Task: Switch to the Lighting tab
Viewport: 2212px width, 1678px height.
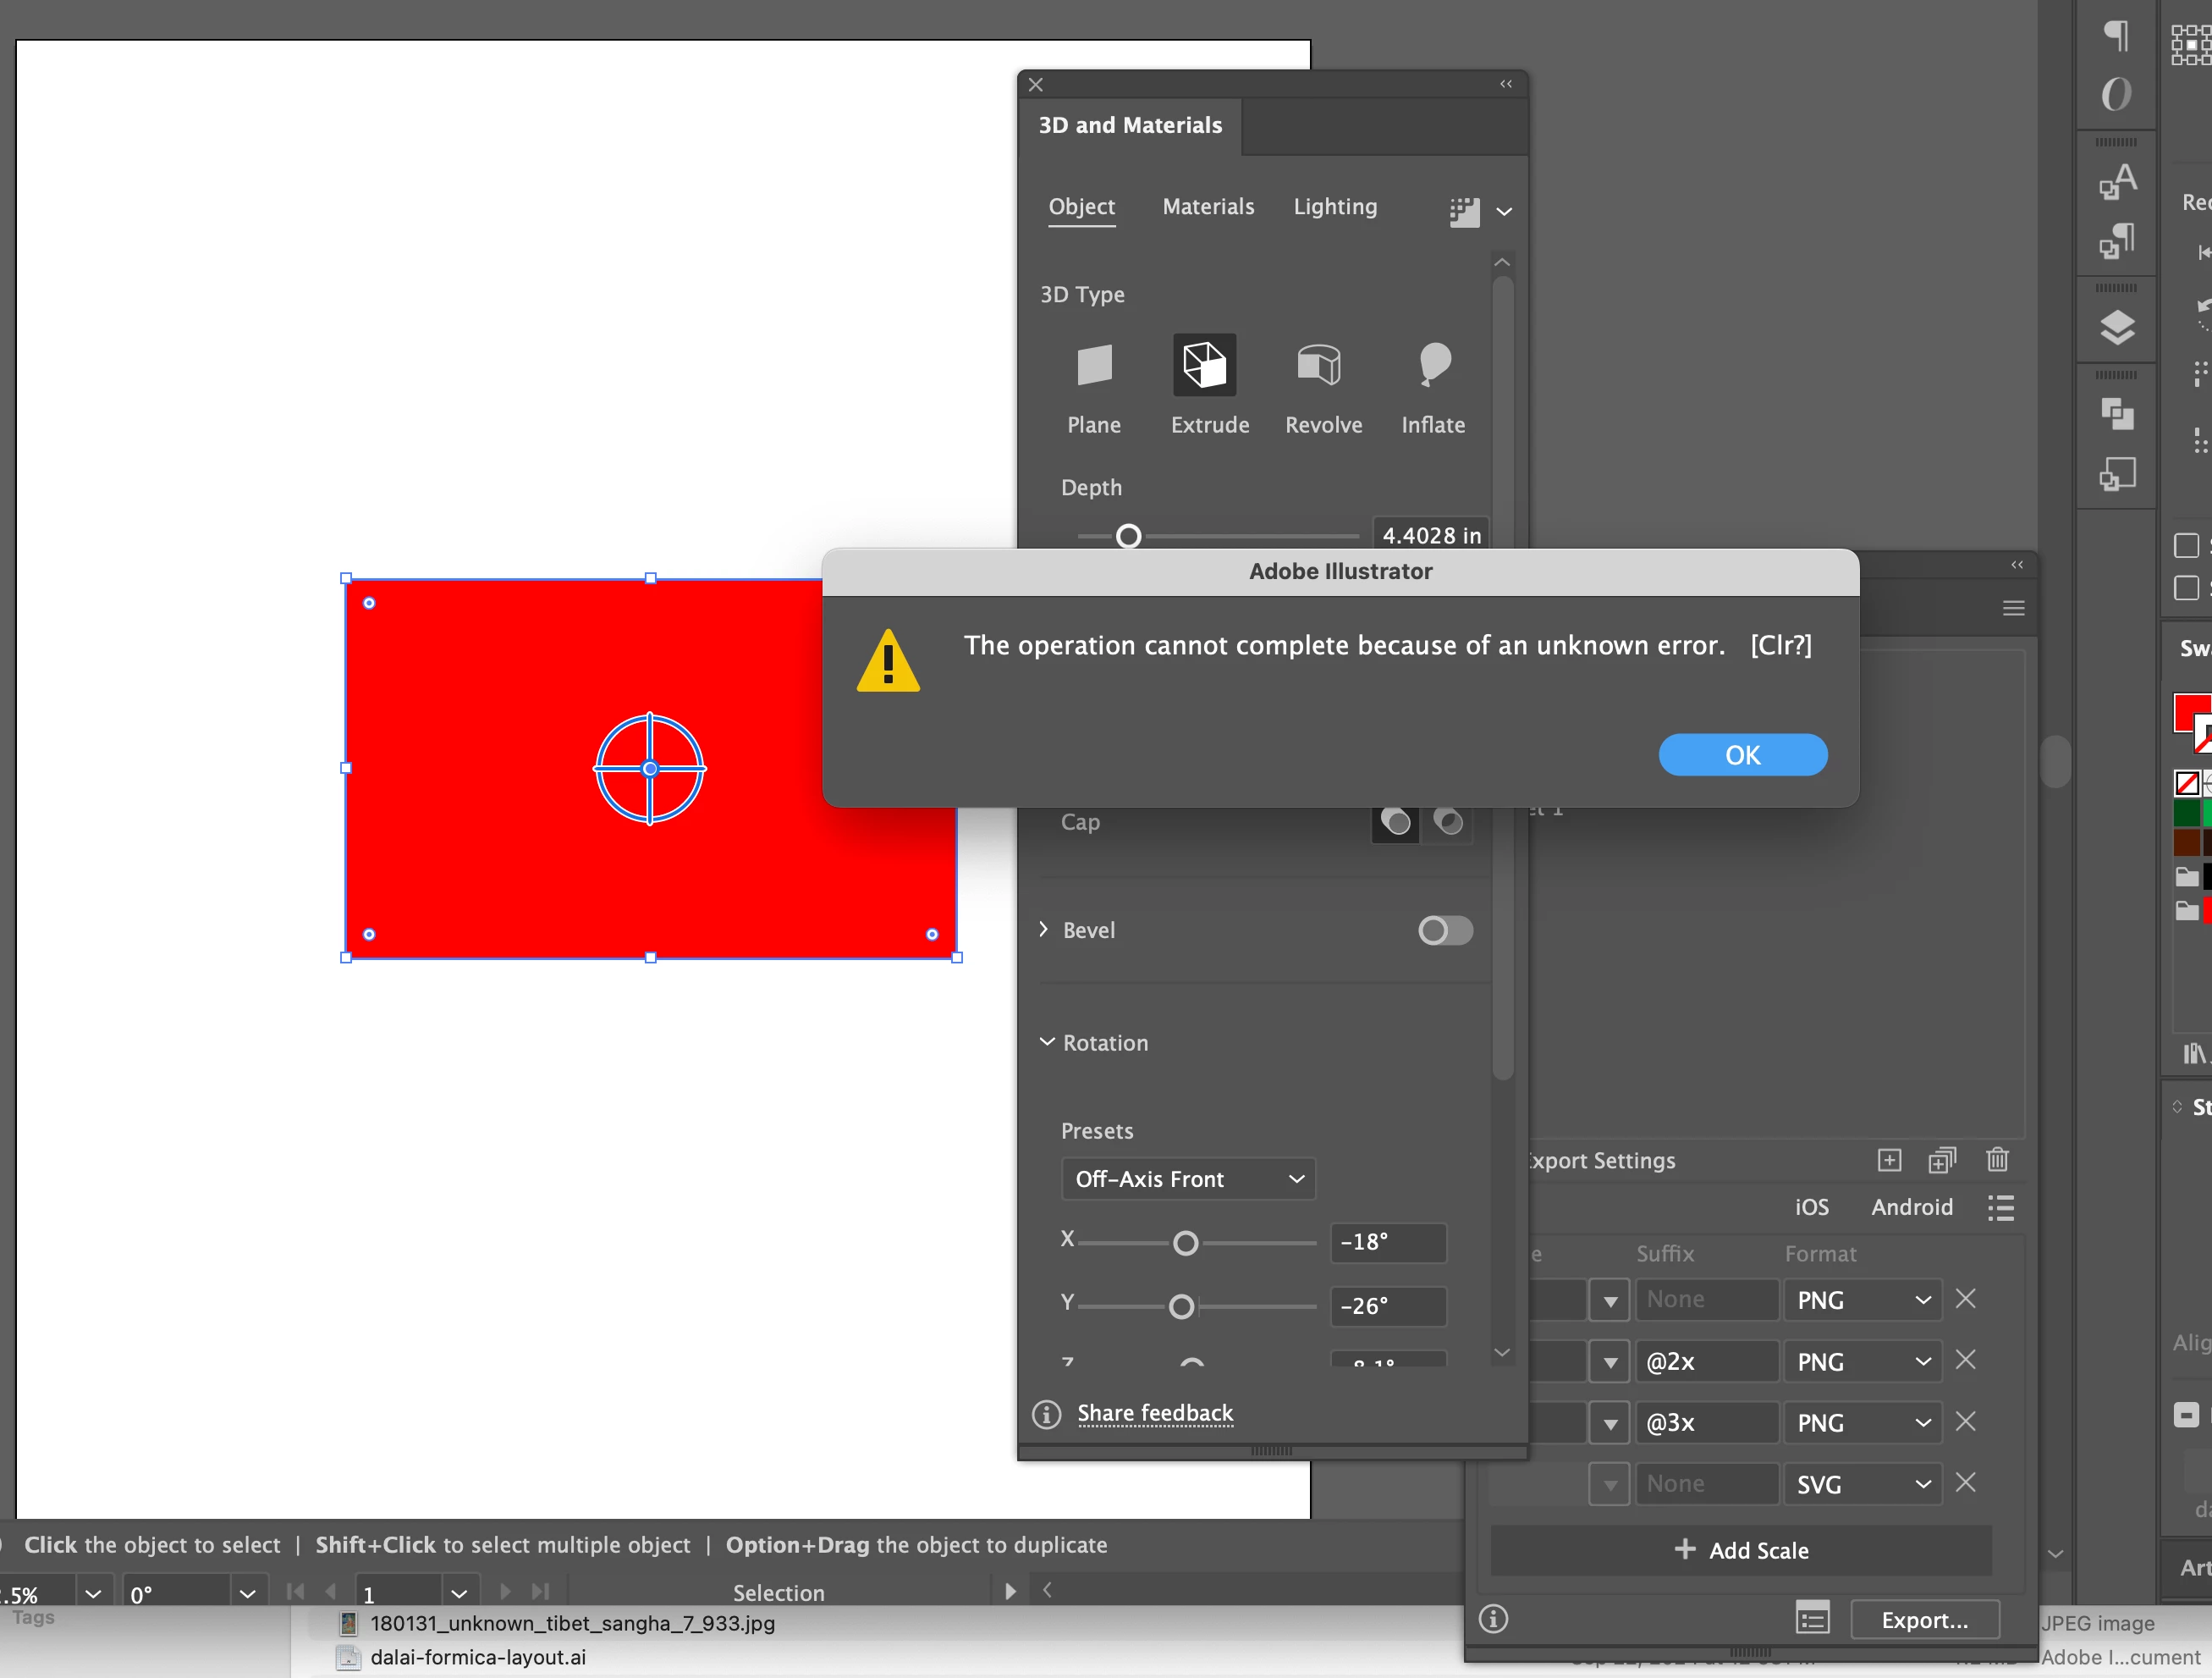Action: (1335, 206)
